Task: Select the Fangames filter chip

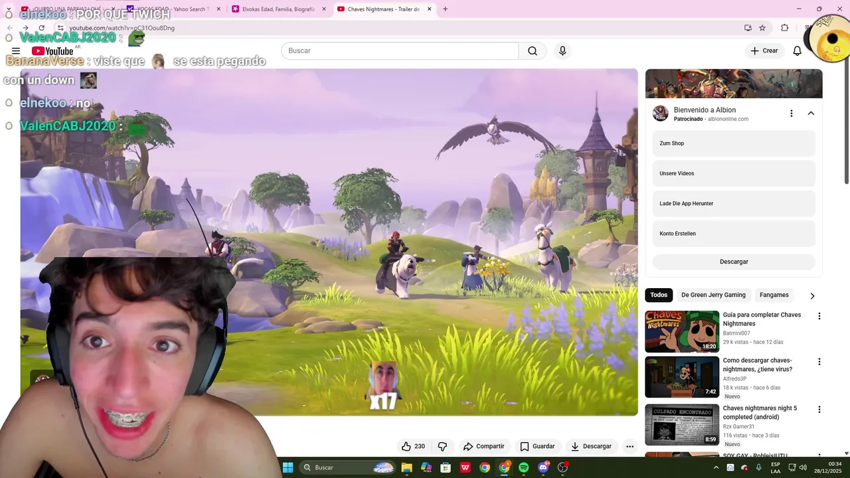Action: [x=774, y=295]
